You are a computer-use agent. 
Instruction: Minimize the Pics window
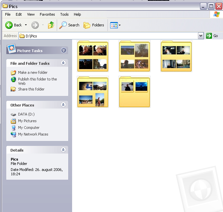203,6
